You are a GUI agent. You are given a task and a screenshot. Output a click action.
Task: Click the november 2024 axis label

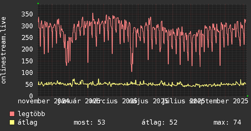pyautogui.click(x=44, y=101)
